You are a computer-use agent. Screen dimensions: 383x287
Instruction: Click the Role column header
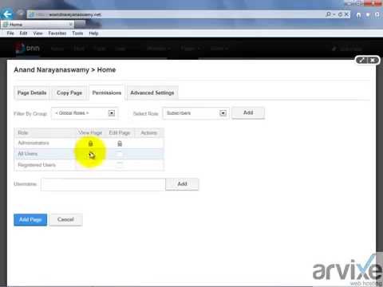(x=23, y=132)
